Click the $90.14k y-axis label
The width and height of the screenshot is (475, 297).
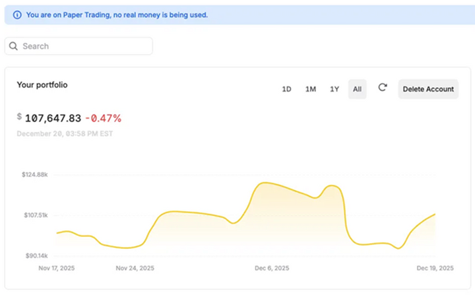tap(35, 255)
